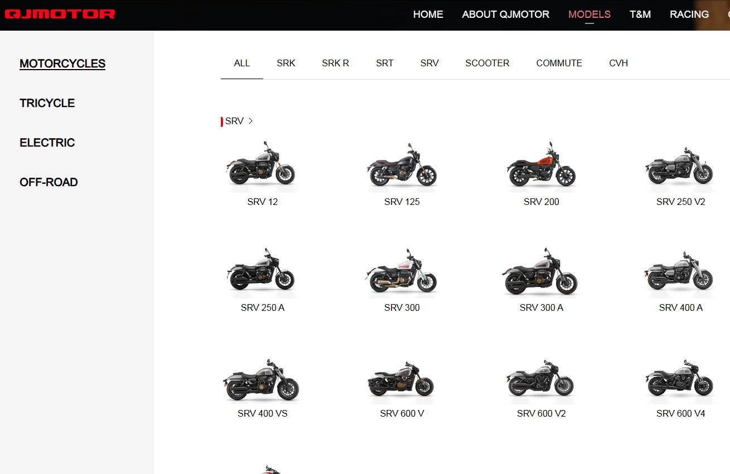Open the SRV 12 motorcycle image
Viewport: 730px width, 474px height.
(262, 165)
